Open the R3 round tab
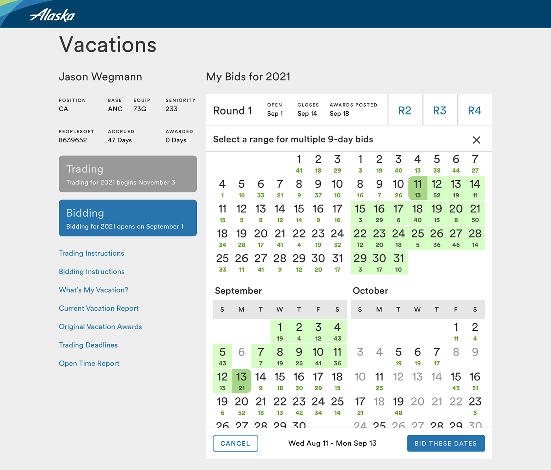551x470 pixels. [x=440, y=110]
